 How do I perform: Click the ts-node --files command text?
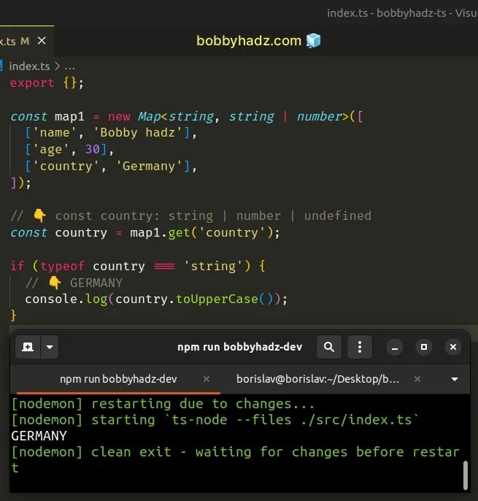[x=292, y=420]
